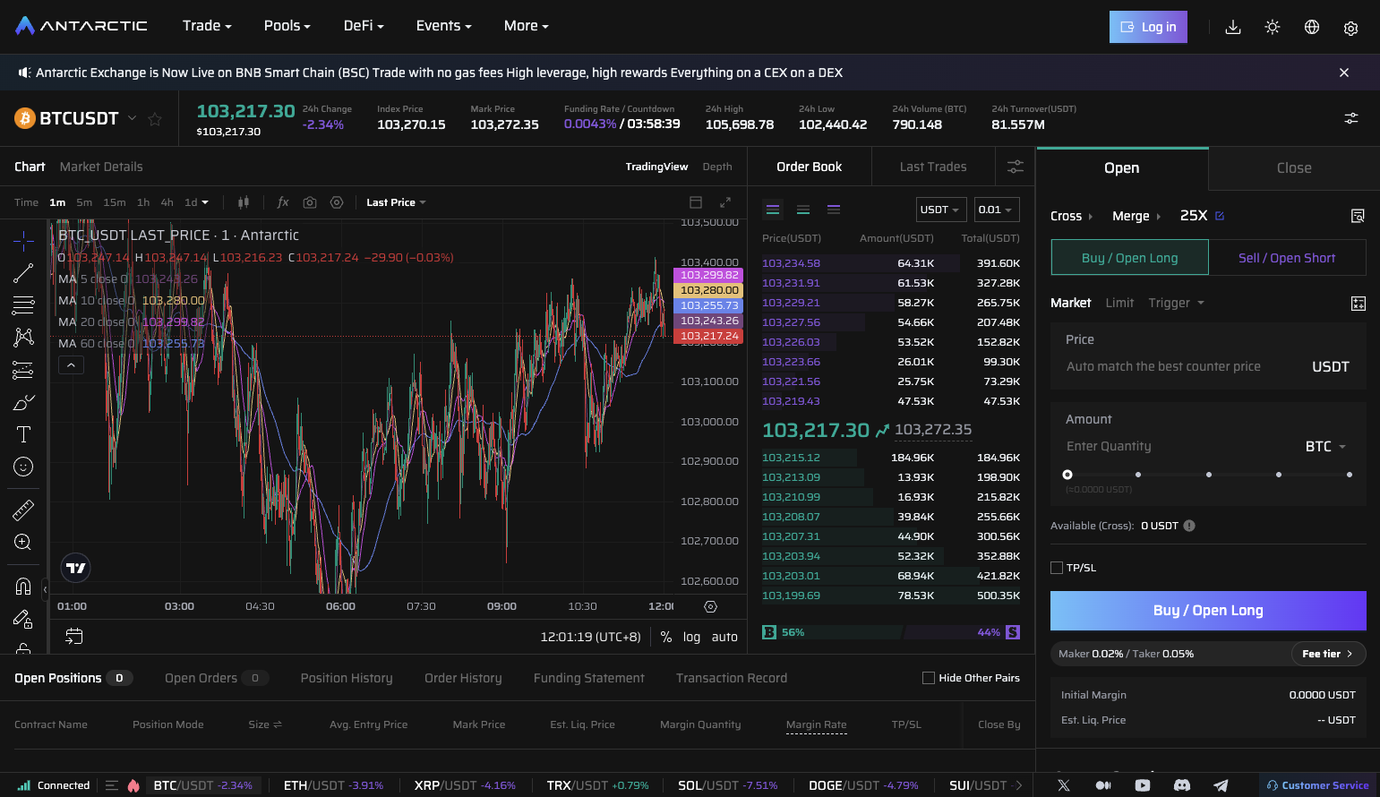1380x797 pixels.
Task: View the Market Details tab
Action: pyautogui.click(x=101, y=167)
